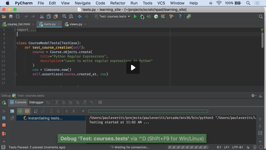Open Find with magnifier icon
This screenshot has width=266, height=150.
pos(64,16)
